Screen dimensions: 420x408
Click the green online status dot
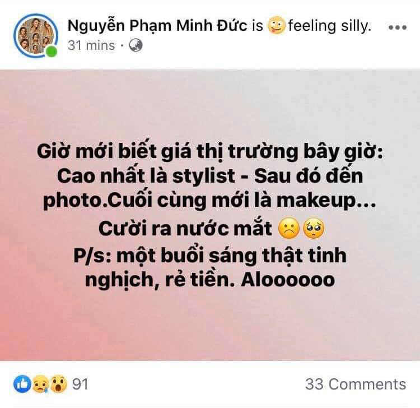pyautogui.click(x=51, y=52)
